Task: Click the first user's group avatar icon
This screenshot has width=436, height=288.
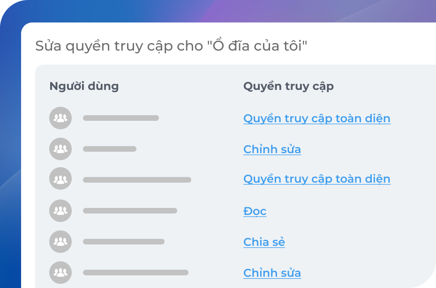Action: click(60, 118)
